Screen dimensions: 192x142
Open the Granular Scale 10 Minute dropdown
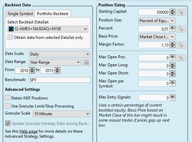62,114
